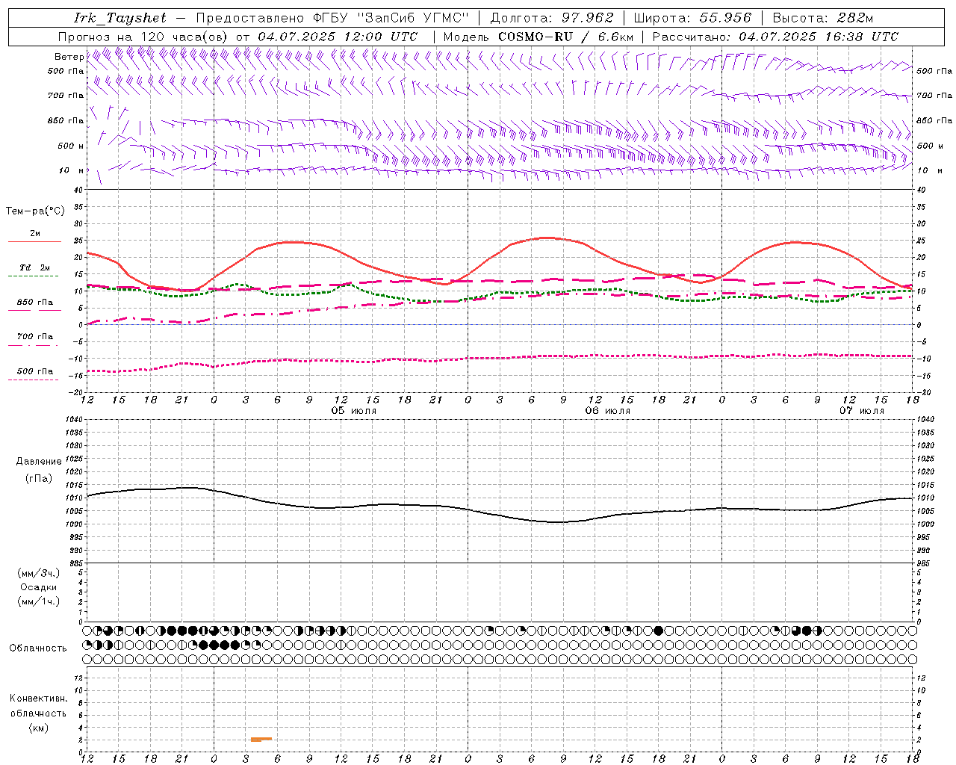Click the 'Рассчитано: 04.07.2025 16:38 UTC' text
This screenshot has height=765, width=956.
[x=775, y=37]
